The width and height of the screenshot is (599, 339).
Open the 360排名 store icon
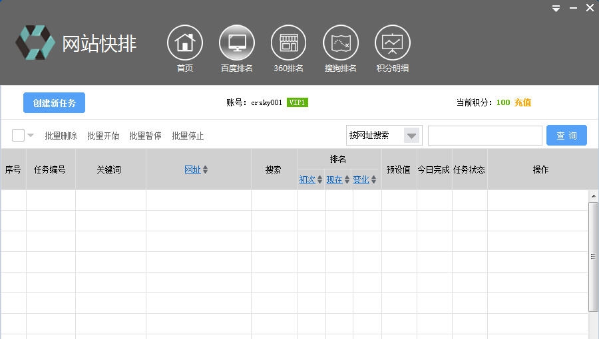288,43
